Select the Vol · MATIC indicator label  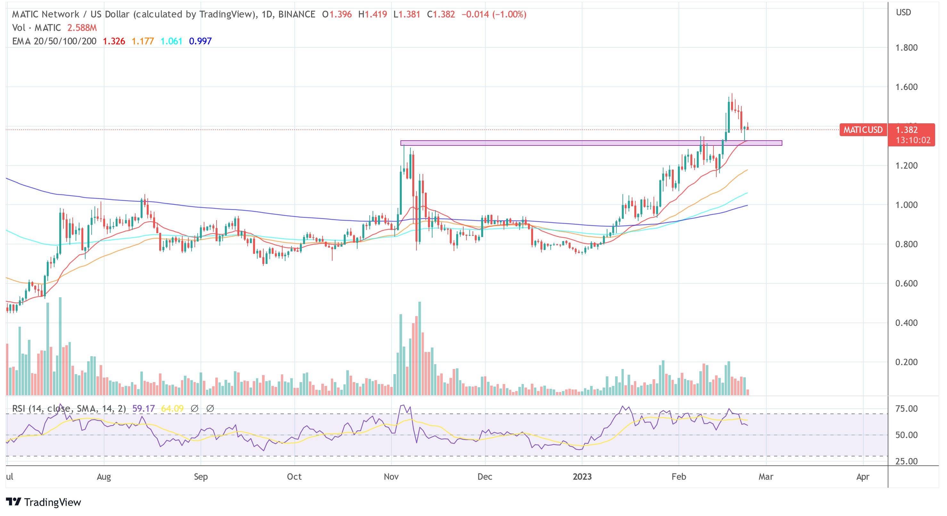click(37, 28)
